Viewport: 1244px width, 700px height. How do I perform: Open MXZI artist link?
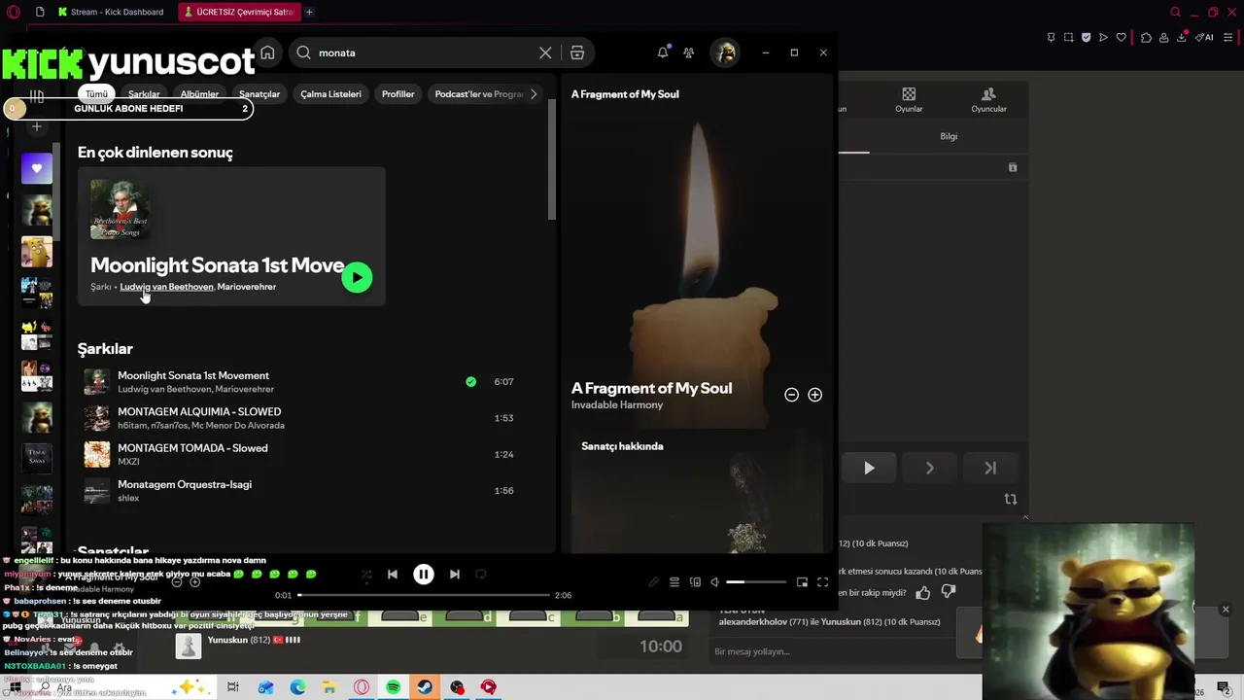pos(128,462)
